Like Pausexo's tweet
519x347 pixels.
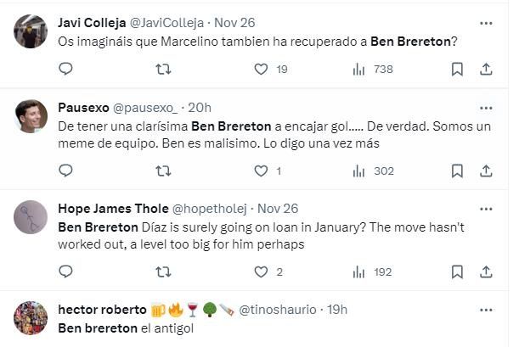[261, 171]
